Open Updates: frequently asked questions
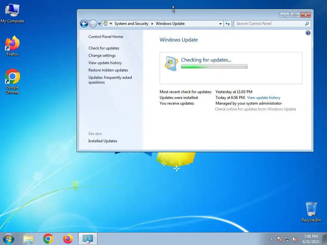Image resolution: width=327 pixels, height=245 pixels. coord(110,80)
